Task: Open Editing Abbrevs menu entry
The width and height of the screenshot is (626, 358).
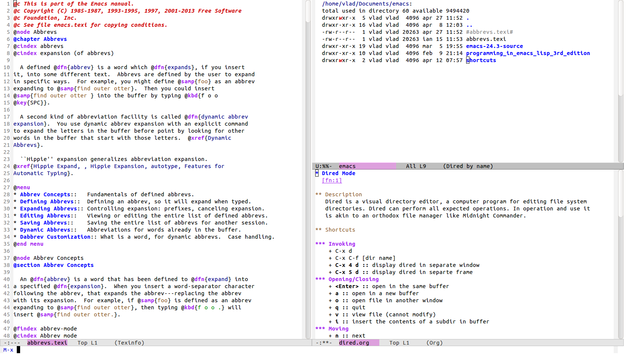Action: (45, 216)
